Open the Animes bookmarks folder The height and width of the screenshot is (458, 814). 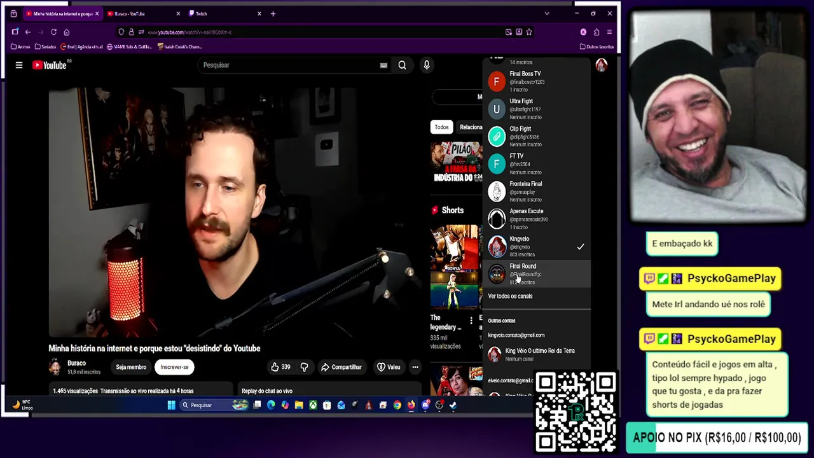pos(20,46)
